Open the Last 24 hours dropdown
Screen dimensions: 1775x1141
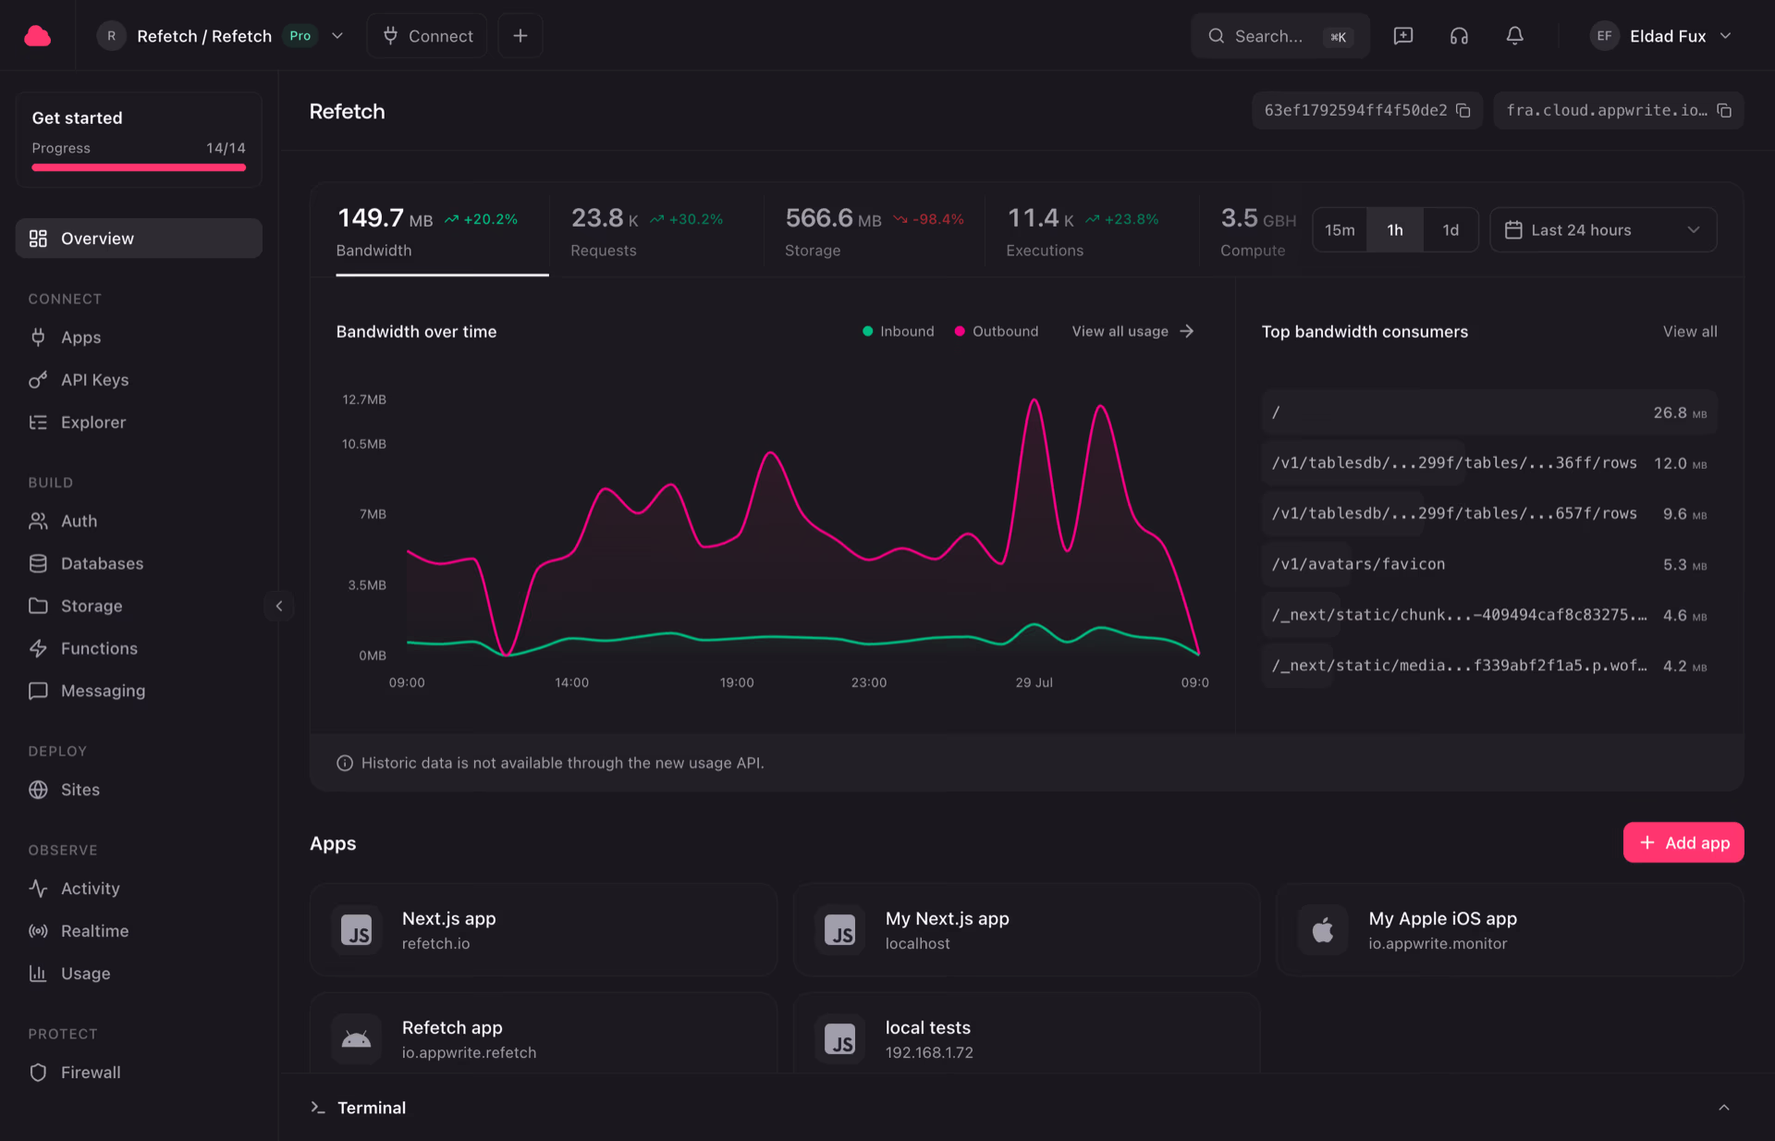pos(1603,230)
